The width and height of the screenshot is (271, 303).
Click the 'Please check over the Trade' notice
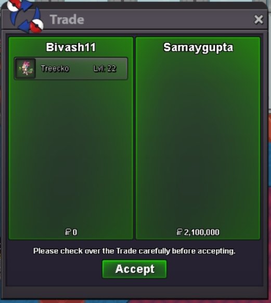pos(134,251)
